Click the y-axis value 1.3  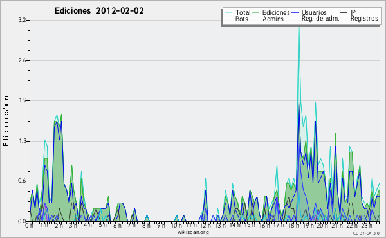click(22, 141)
